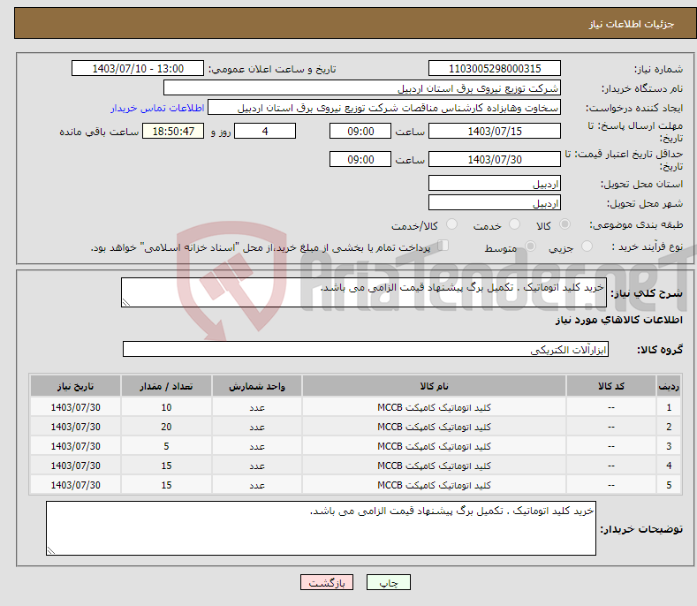Click the بازگشت back button

pos(327,582)
